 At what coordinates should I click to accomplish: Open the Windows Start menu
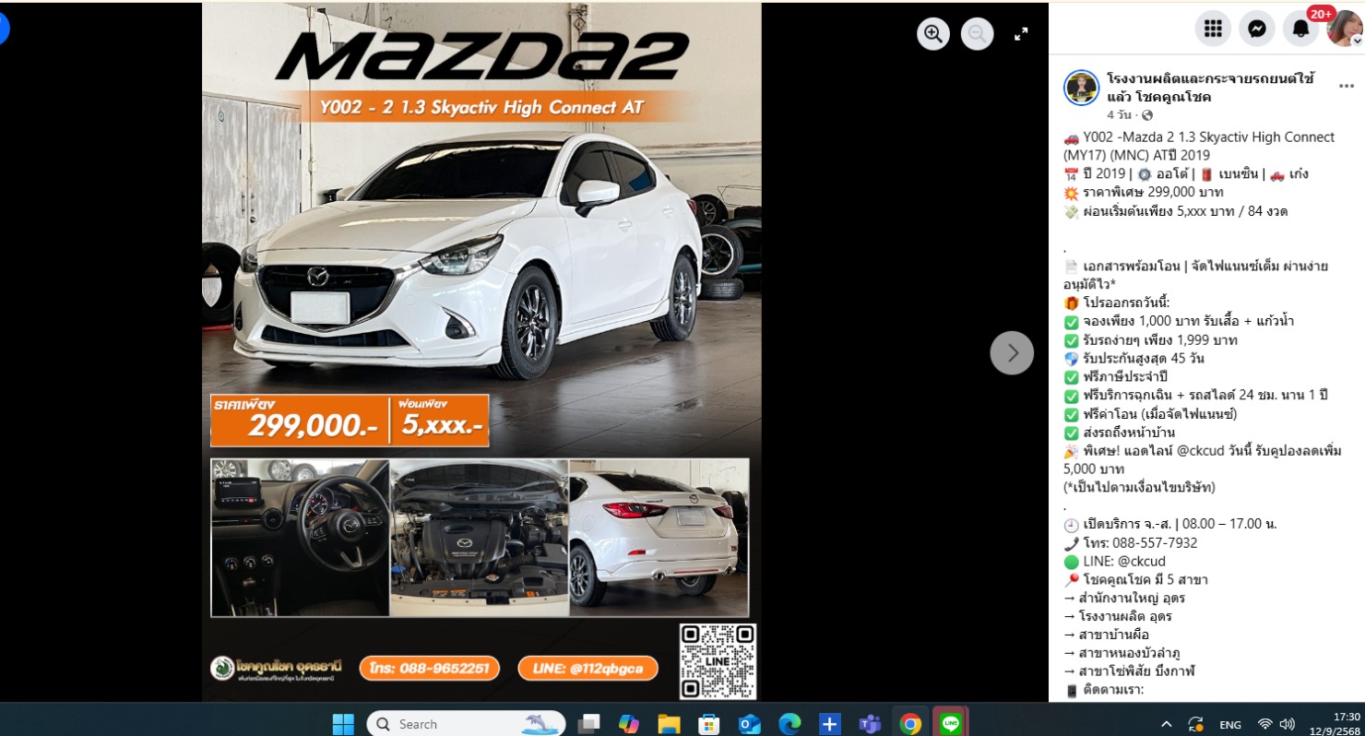point(343,724)
